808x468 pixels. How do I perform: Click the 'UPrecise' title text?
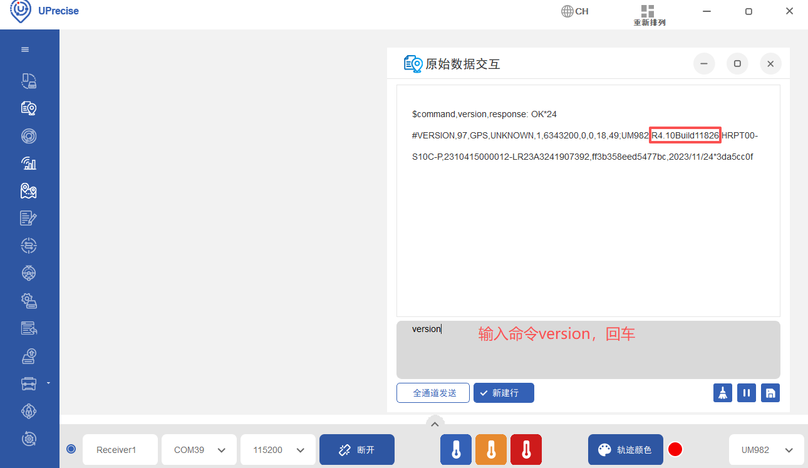point(58,11)
